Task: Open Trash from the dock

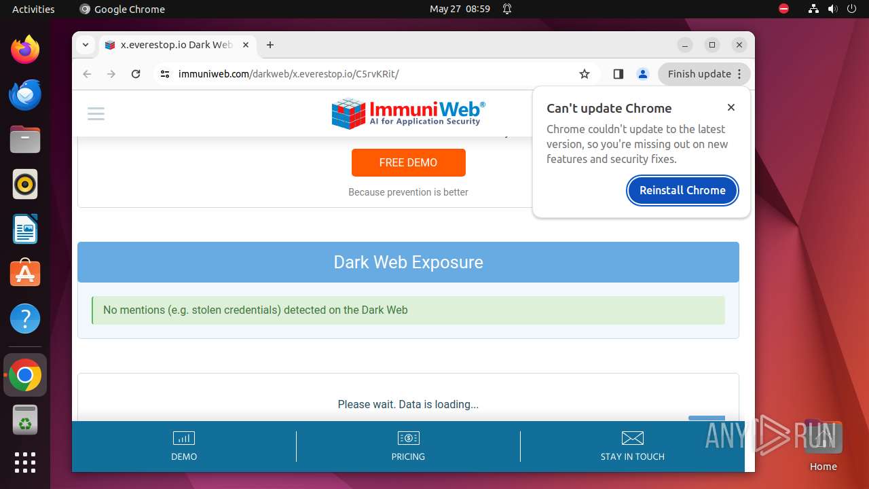Action: [25, 420]
